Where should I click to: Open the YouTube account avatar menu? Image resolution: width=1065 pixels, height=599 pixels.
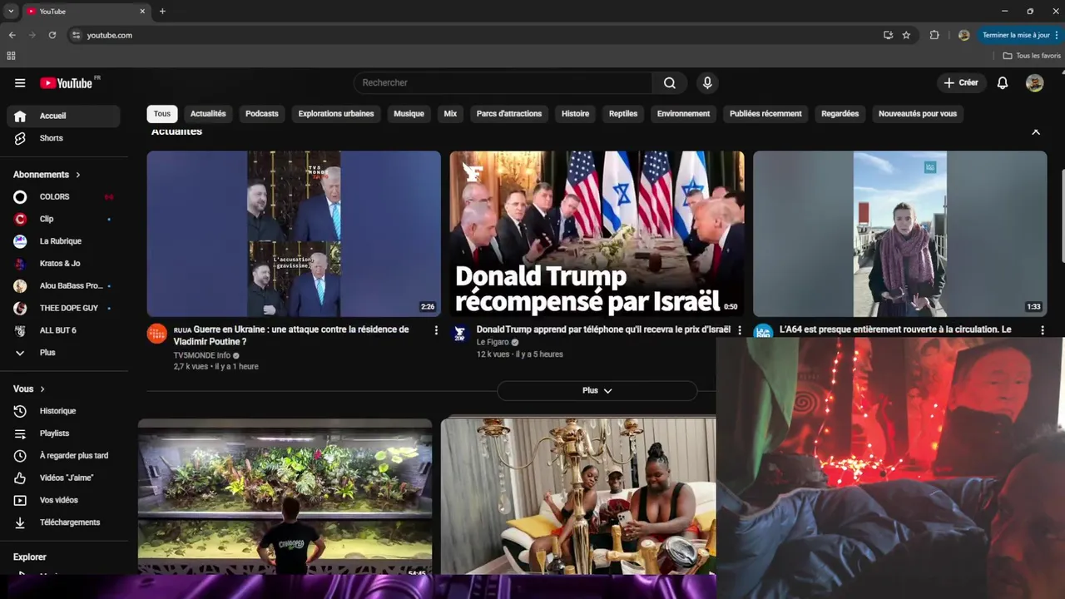coord(1034,83)
